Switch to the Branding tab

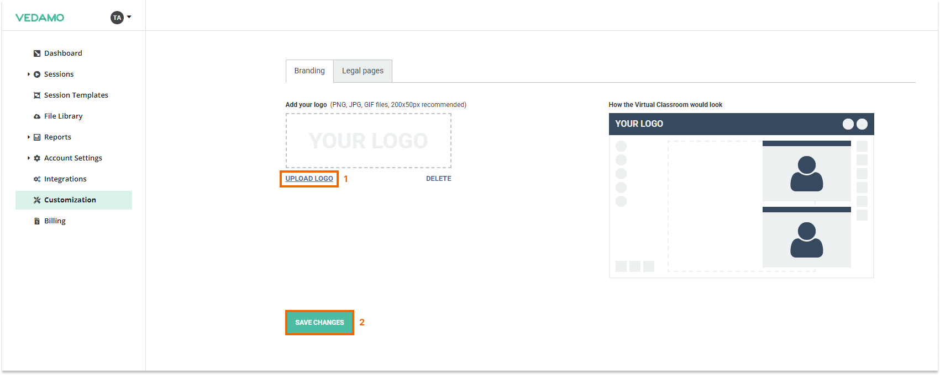click(309, 71)
